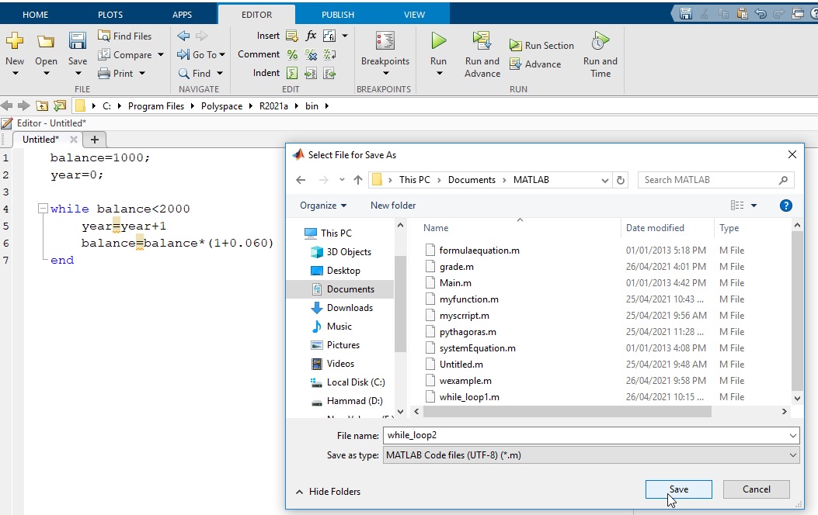Insert a function with fx icon
818x515 pixels.
[x=312, y=36]
